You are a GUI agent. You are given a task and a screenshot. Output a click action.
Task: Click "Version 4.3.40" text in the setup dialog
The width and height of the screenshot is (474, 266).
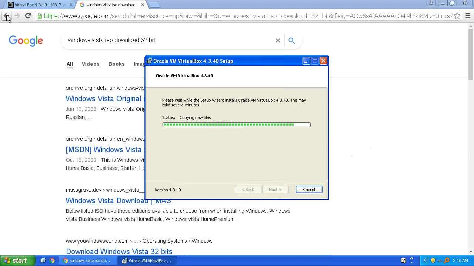168,190
